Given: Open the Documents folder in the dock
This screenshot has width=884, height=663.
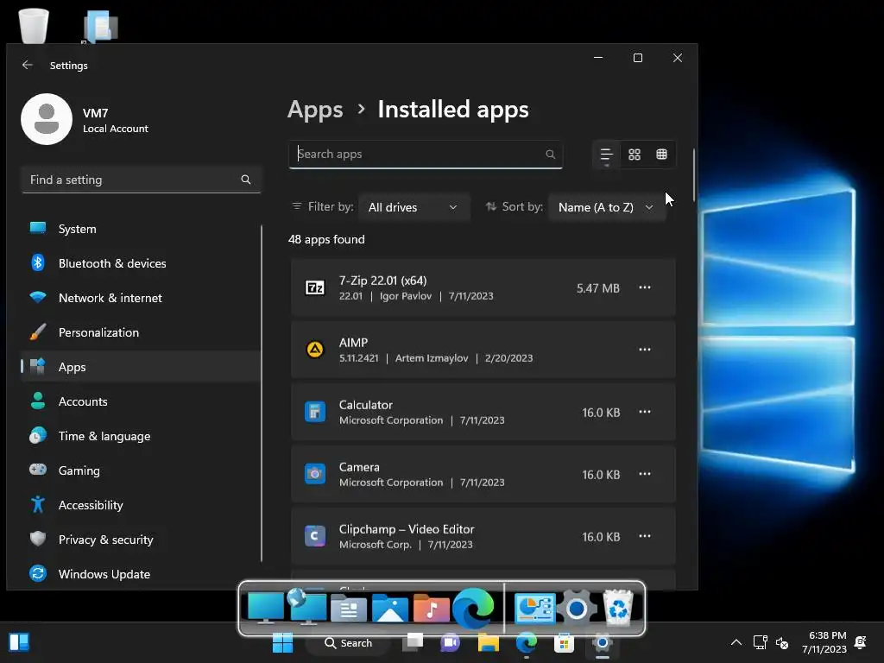Looking at the screenshot, I should (x=349, y=609).
